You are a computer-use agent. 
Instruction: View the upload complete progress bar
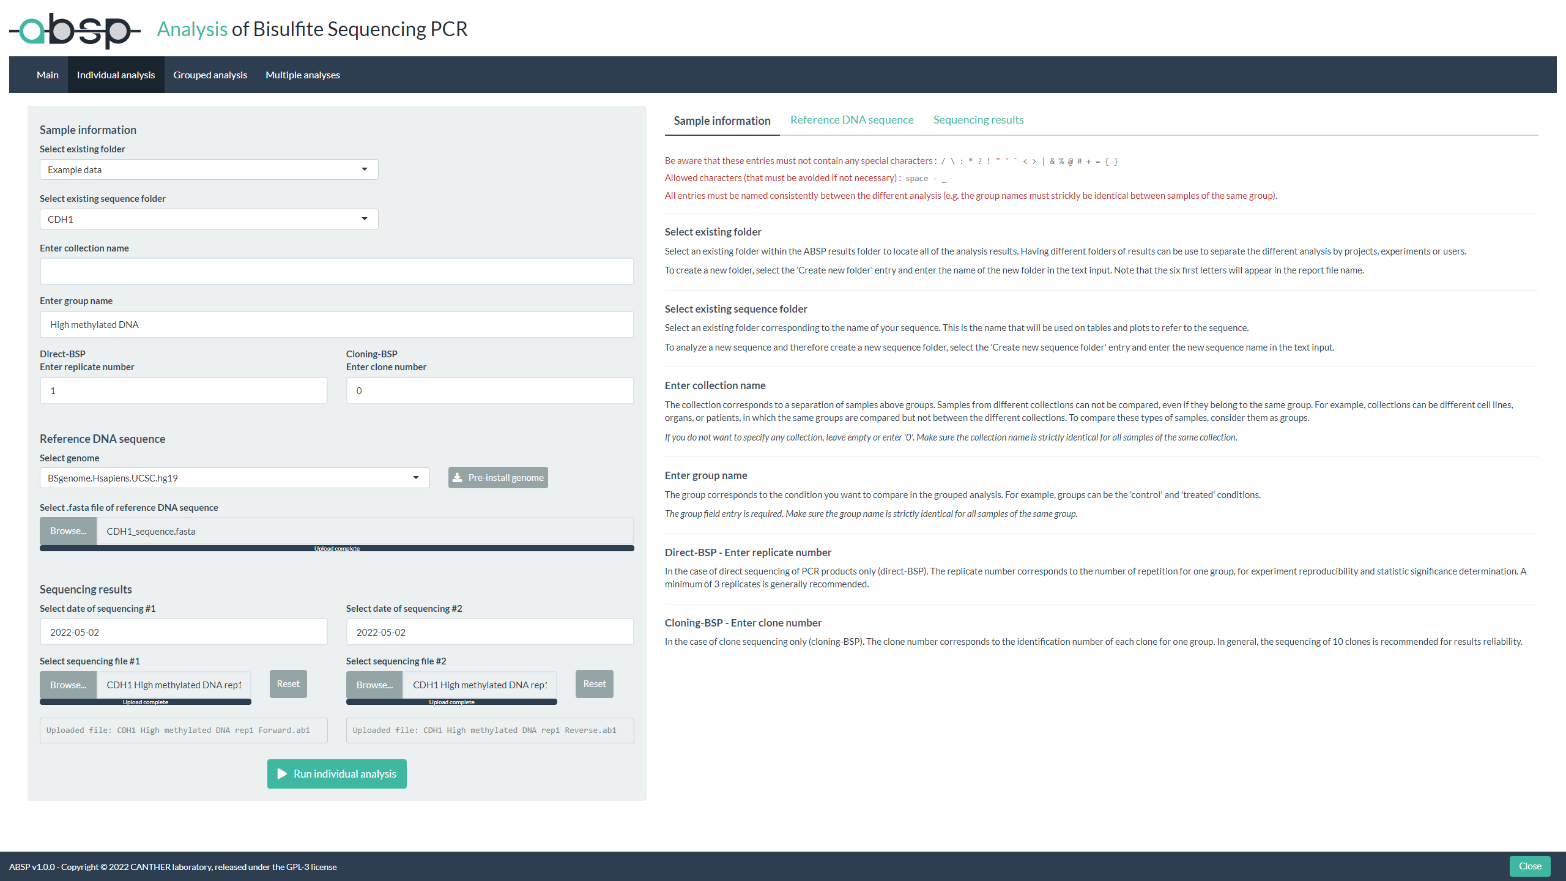tap(336, 549)
